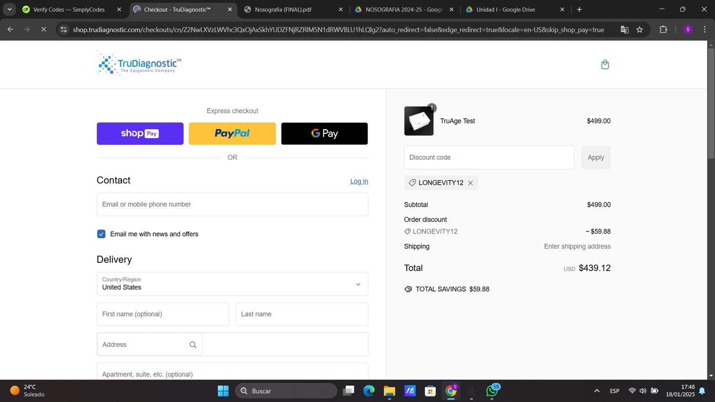Open Windows Start menu
The image size is (715, 402).
click(x=223, y=391)
